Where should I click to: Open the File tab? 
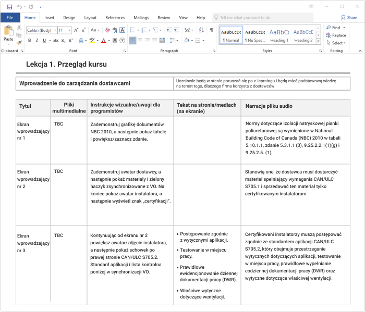click(10, 18)
